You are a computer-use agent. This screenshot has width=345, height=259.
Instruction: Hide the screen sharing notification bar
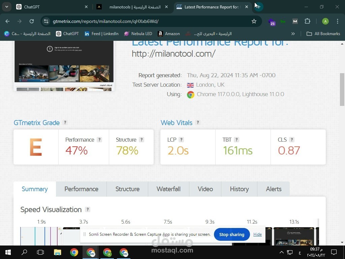pos(257,234)
